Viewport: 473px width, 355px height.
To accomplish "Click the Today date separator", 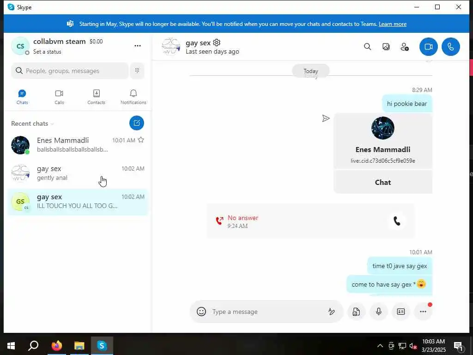I will [311, 71].
